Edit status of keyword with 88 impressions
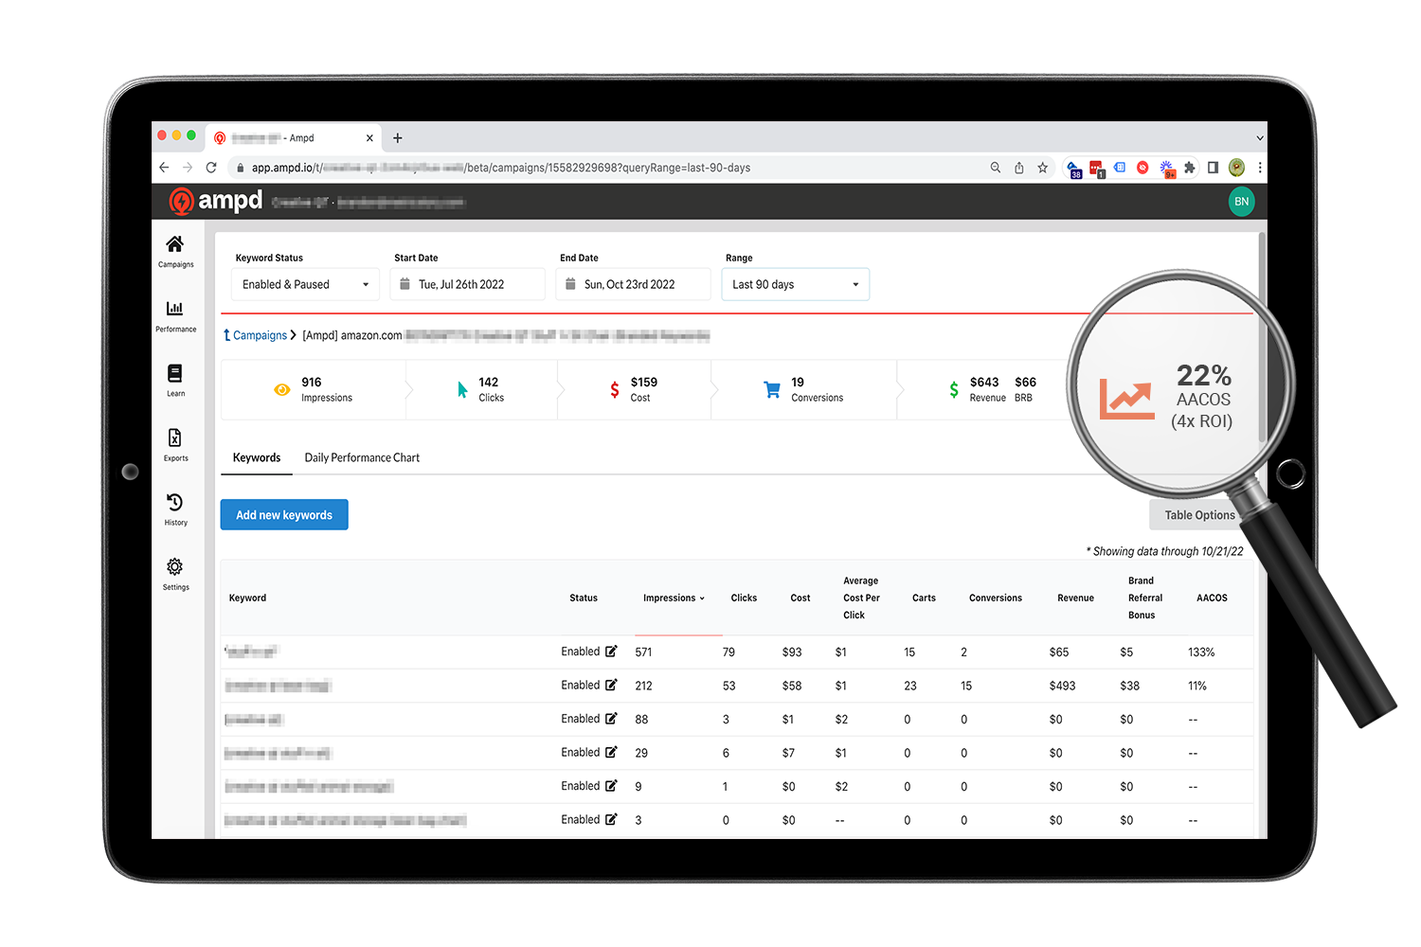 coord(611,719)
